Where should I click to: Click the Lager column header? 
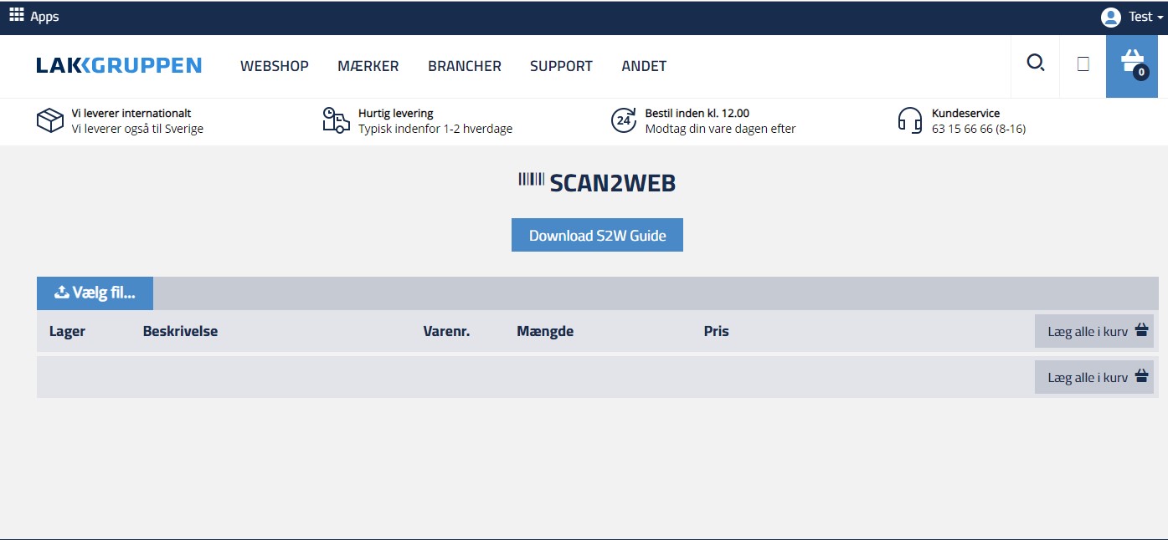point(67,331)
